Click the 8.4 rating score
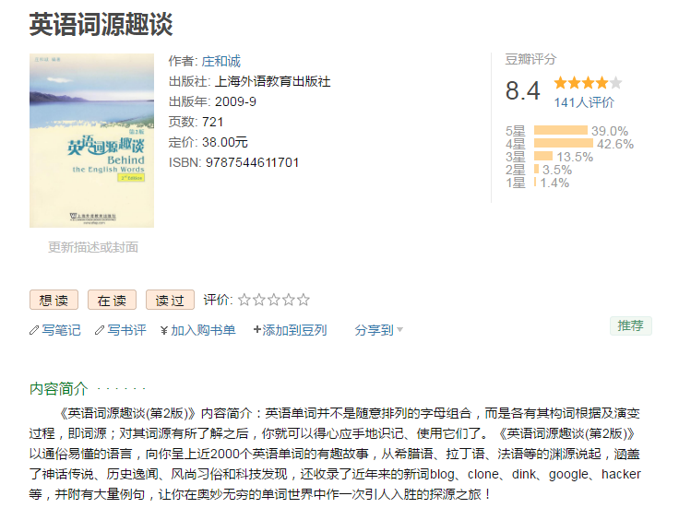 523,91
